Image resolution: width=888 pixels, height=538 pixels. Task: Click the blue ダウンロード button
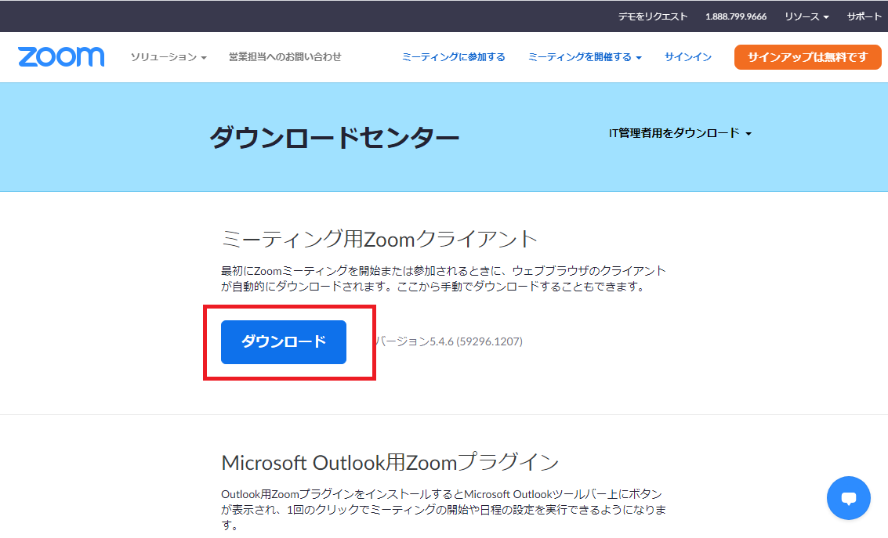(284, 341)
